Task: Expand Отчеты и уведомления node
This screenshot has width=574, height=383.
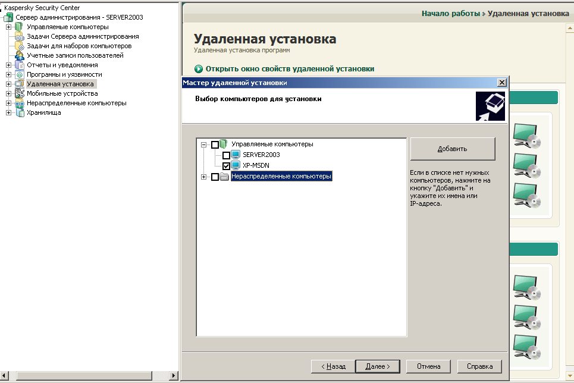Action: click(8, 65)
